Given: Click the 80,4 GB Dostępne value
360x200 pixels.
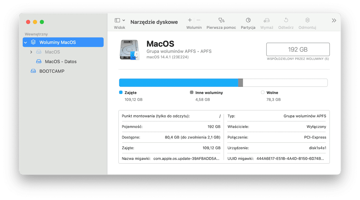Looking at the screenshot, I should (193, 137).
